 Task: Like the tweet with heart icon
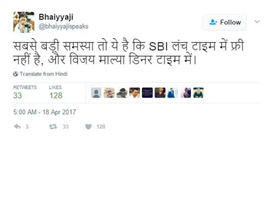tap(89, 126)
